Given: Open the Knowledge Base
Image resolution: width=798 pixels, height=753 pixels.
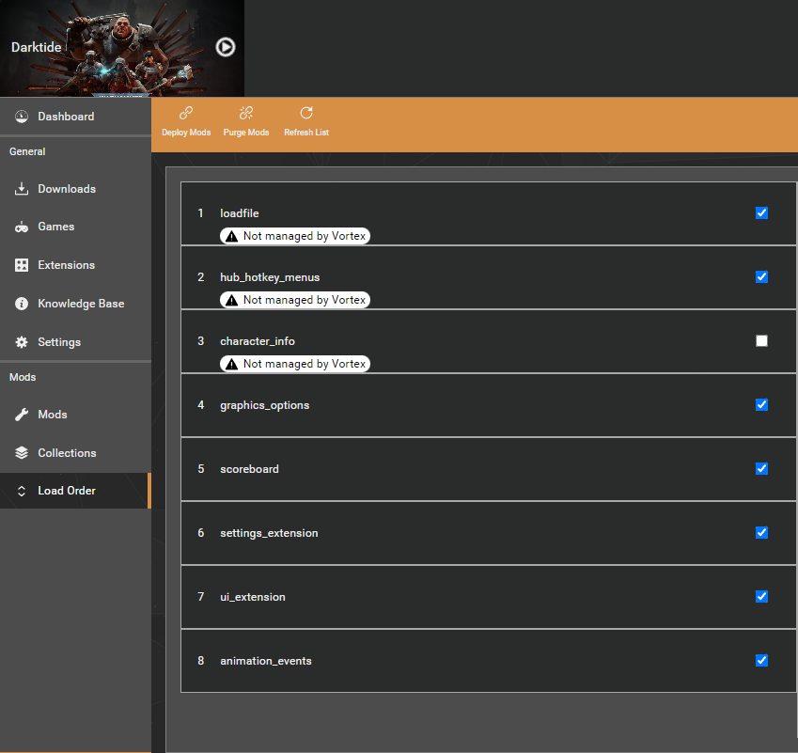Looking at the screenshot, I should (x=81, y=304).
